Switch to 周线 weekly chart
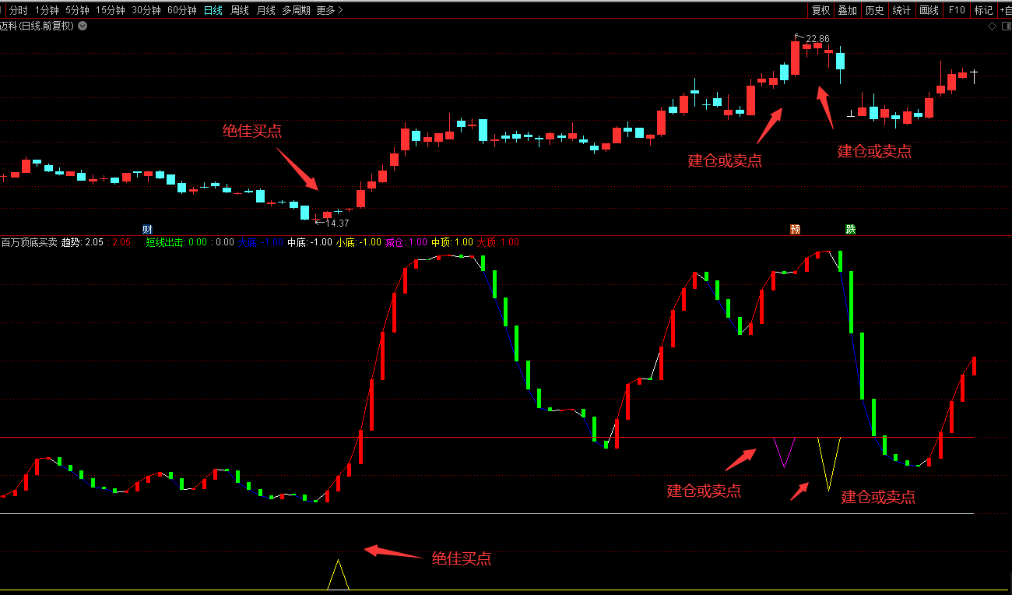This screenshot has width=1012, height=595. click(240, 10)
